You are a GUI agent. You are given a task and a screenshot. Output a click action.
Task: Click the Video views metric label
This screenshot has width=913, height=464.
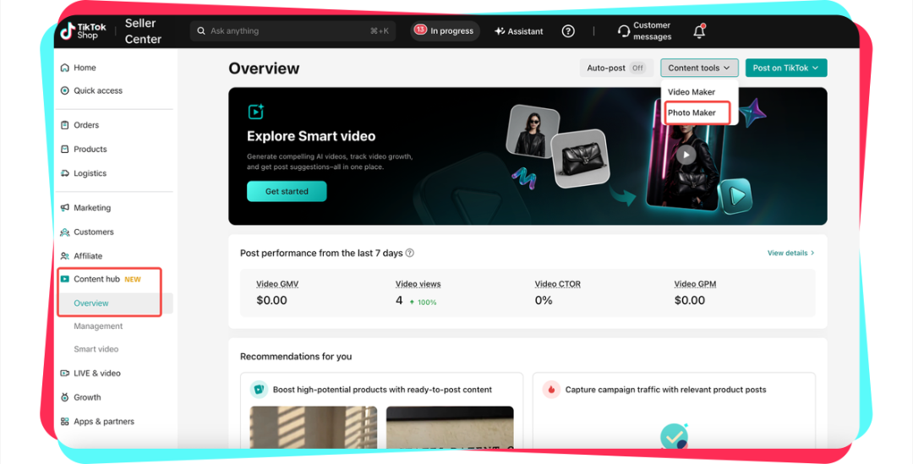(x=418, y=283)
